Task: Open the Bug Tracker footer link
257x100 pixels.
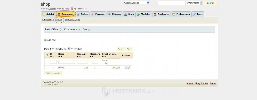Action: (x=202, y=83)
